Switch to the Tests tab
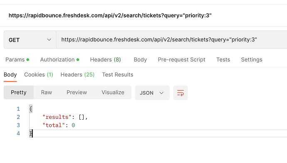The image size is (287, 163). point(223,60)
